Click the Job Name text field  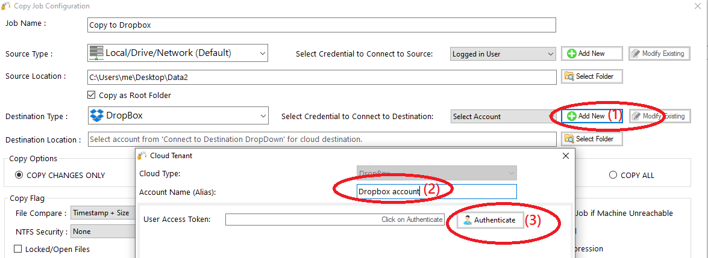point(322,25)
